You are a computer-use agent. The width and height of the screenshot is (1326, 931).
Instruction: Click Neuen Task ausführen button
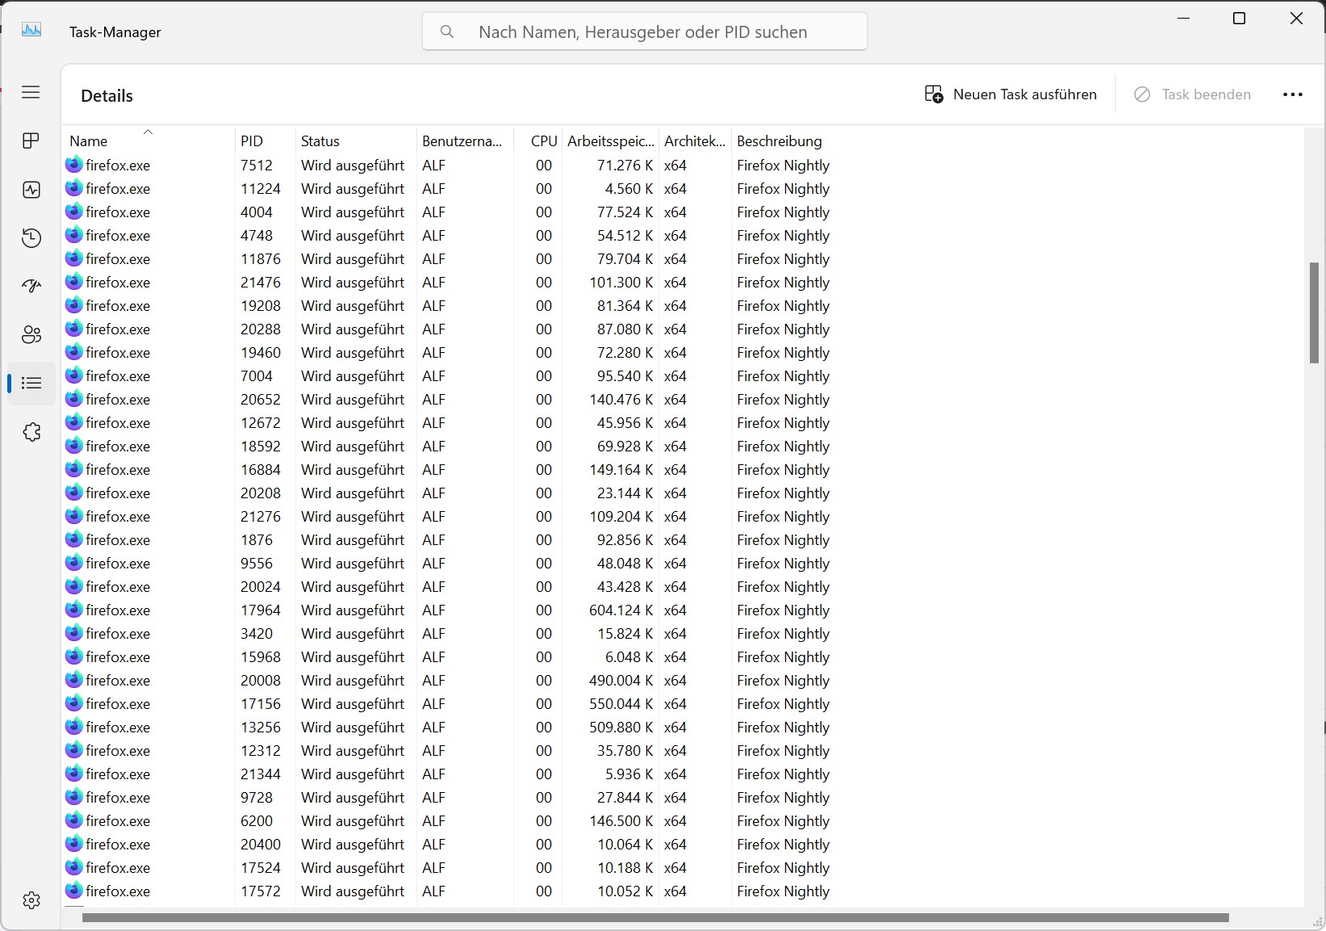click(1010, 94)
